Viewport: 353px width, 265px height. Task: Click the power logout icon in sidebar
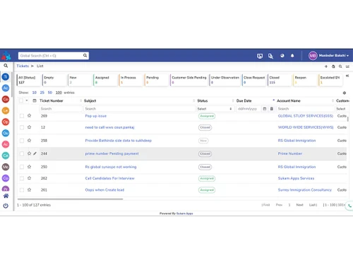(6, 206)
